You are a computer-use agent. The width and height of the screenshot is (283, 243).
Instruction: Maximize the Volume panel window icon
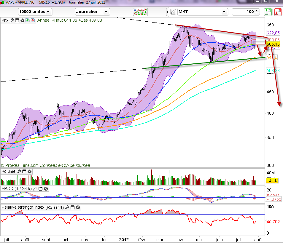[24, 172]
